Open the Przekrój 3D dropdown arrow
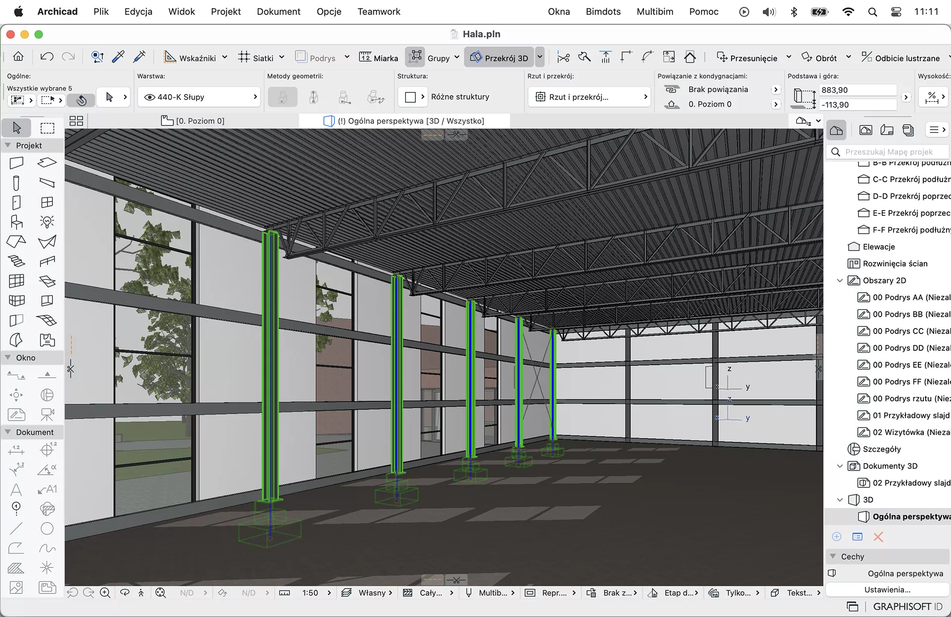The height and width of the screenshot is (617, 951). pos(540,57)
